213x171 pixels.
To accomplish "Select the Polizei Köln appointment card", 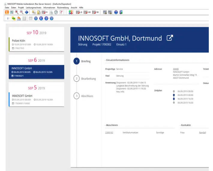I will point(36,40).
